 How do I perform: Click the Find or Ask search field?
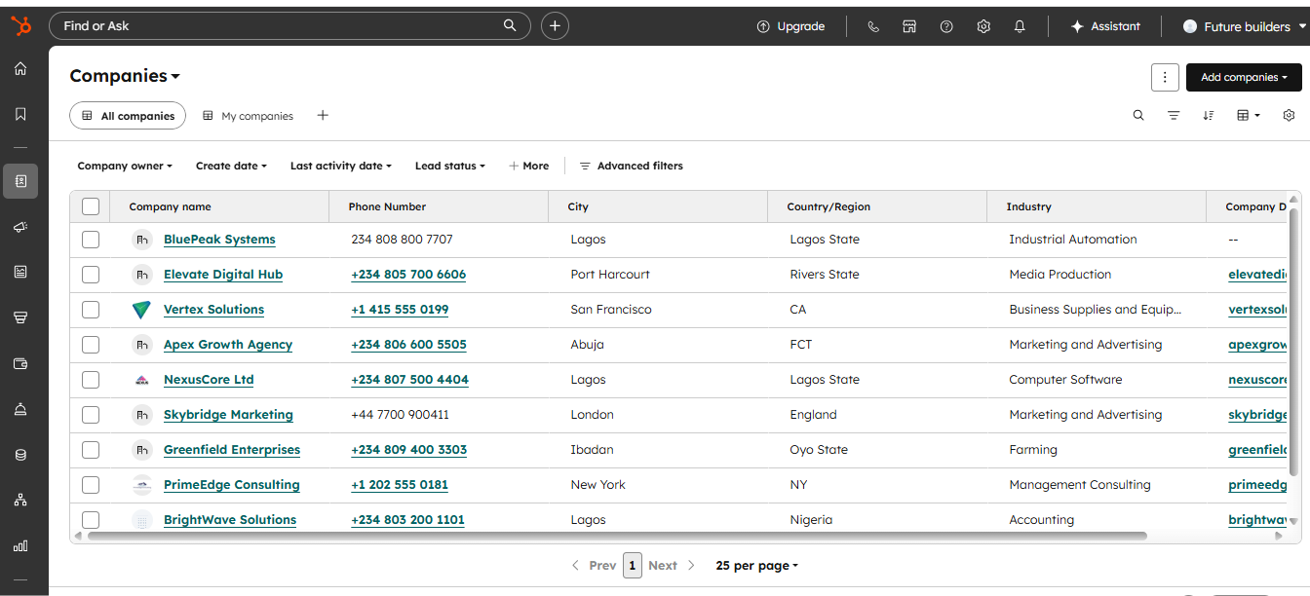[x=289, y=26]
